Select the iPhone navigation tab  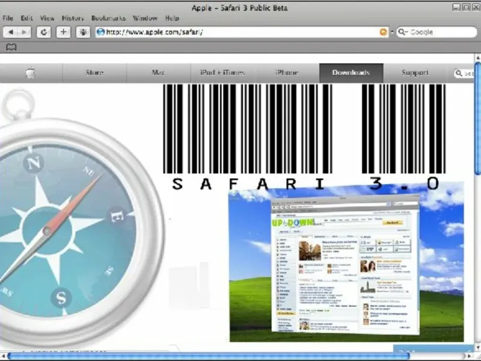coord(287,73)
